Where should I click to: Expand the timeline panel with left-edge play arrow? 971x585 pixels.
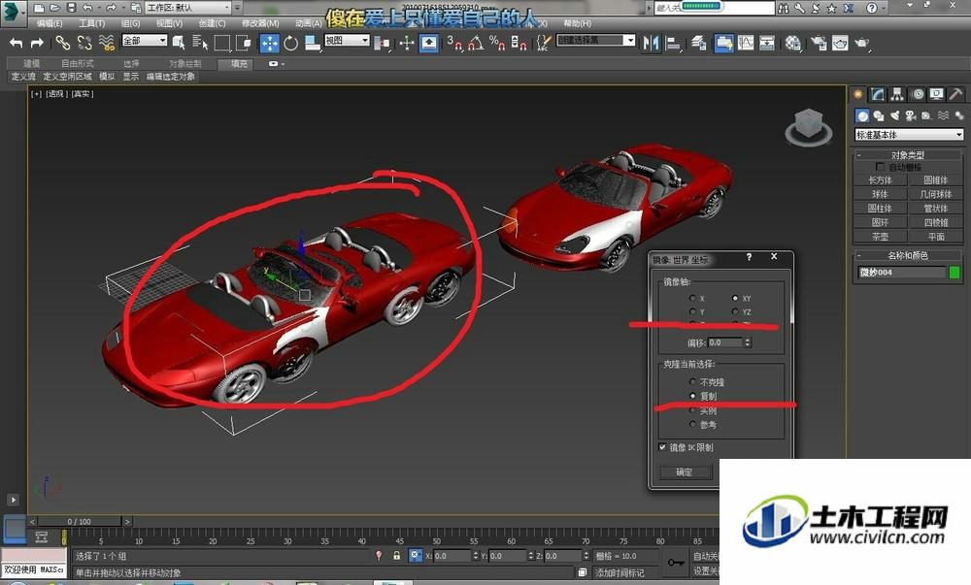pyautogui.click(x=13, y=500)
